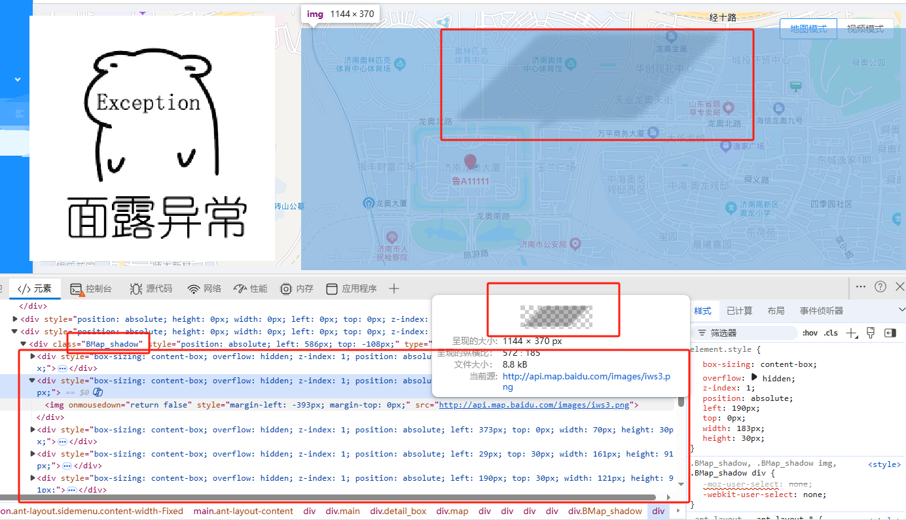
Task: Click the 万平商务大厦 building icon
Action: [x=653, y=133]
